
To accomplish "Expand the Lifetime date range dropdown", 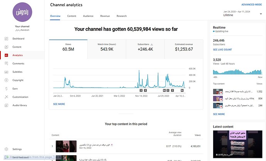I will (x=242, y=14).
